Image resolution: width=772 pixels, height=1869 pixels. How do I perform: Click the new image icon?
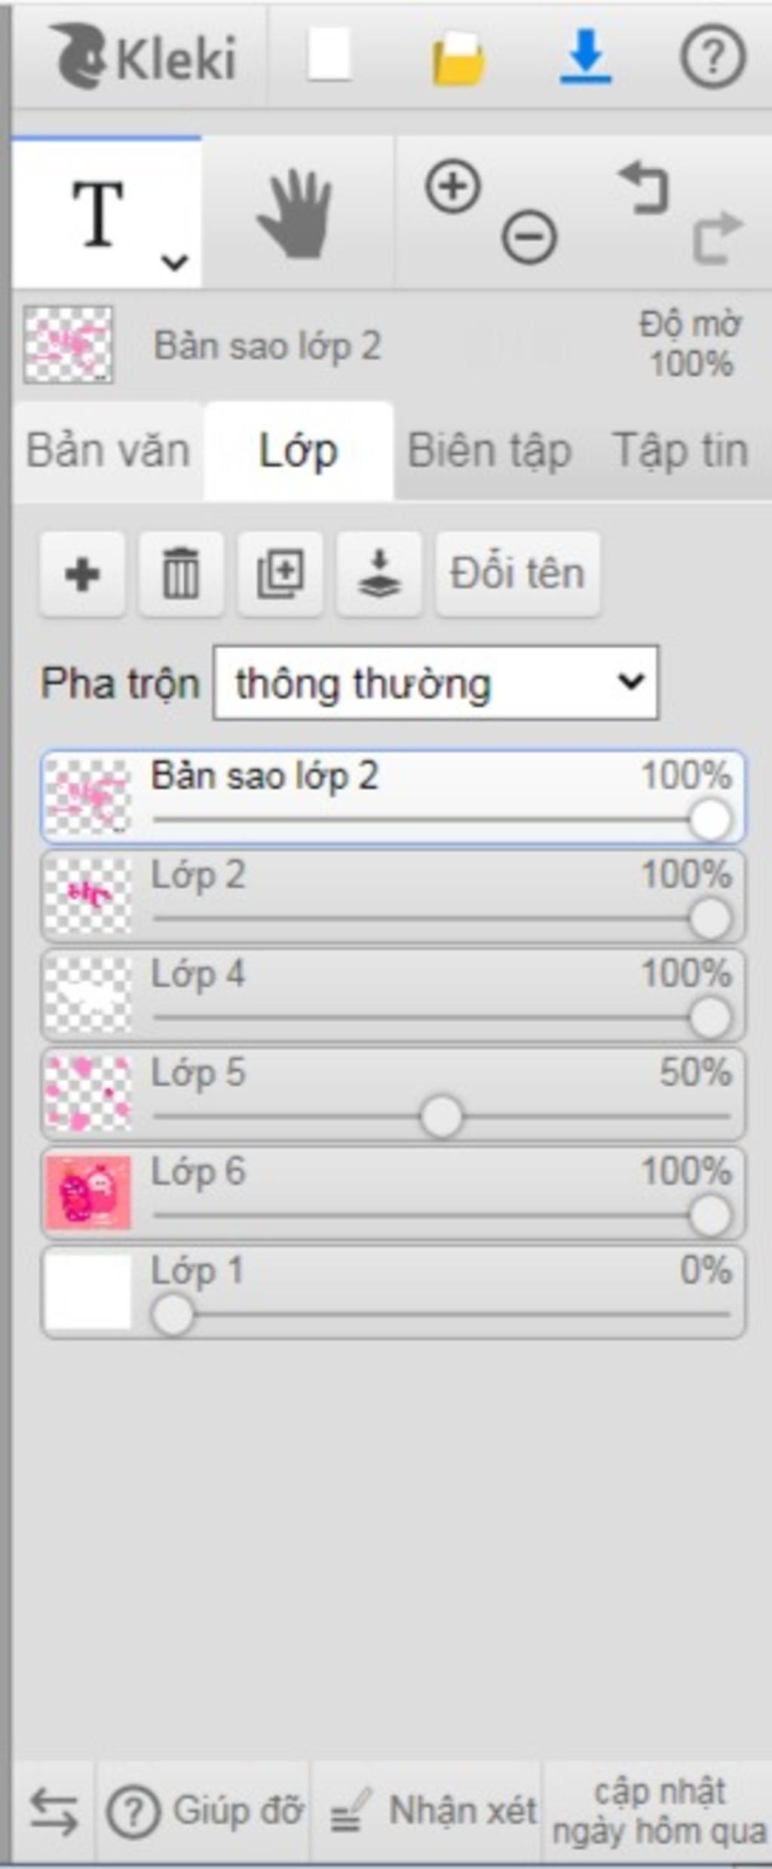point(329,54)
